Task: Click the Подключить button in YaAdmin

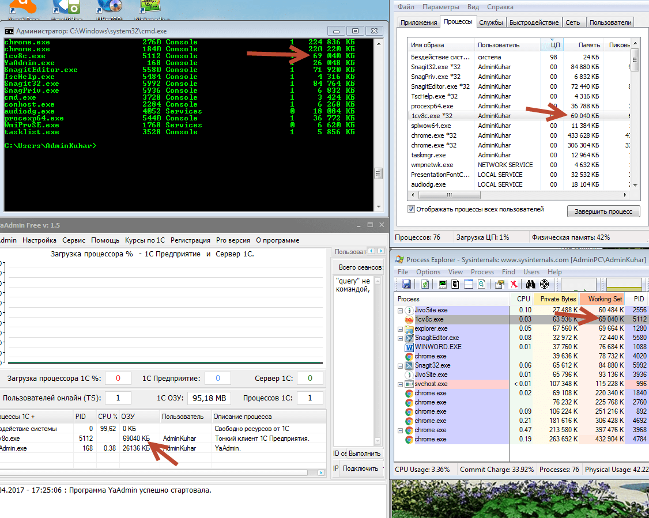Action: coord(361,468)
